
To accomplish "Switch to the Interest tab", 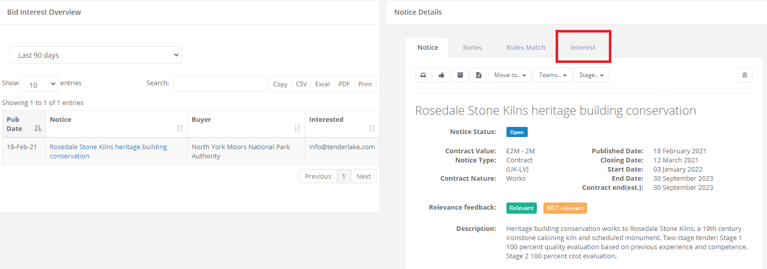I will [x=583, y=47].
